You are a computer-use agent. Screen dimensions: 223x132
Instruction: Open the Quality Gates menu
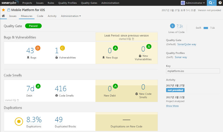[89, 3]
